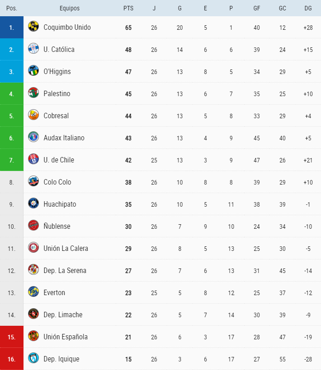
Task: Click the Cobresal team crest
Action: pos(33,115)
